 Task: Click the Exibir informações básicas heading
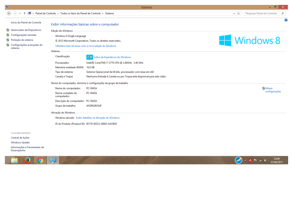85,24
